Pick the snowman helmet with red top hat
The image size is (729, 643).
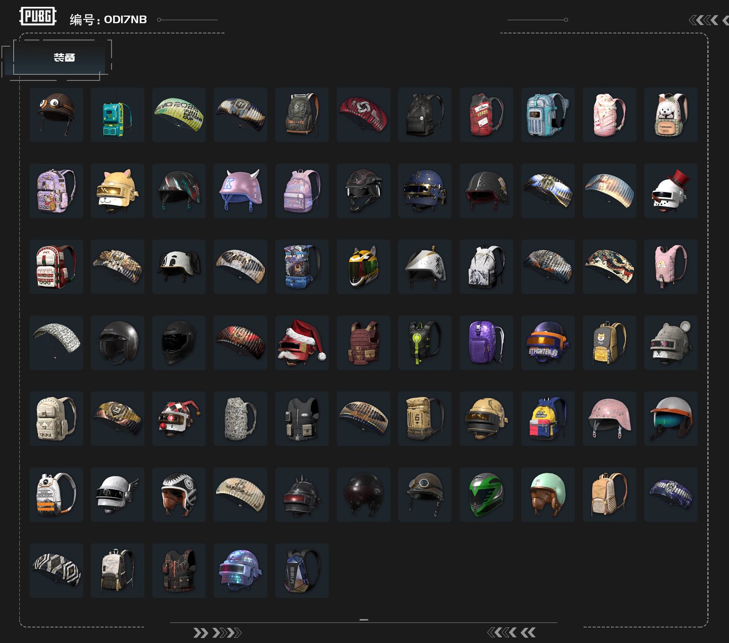[x=671, y=191]
